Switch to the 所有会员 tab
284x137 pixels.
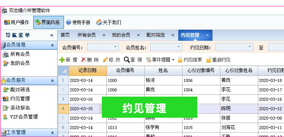click(x=87, y=35)
